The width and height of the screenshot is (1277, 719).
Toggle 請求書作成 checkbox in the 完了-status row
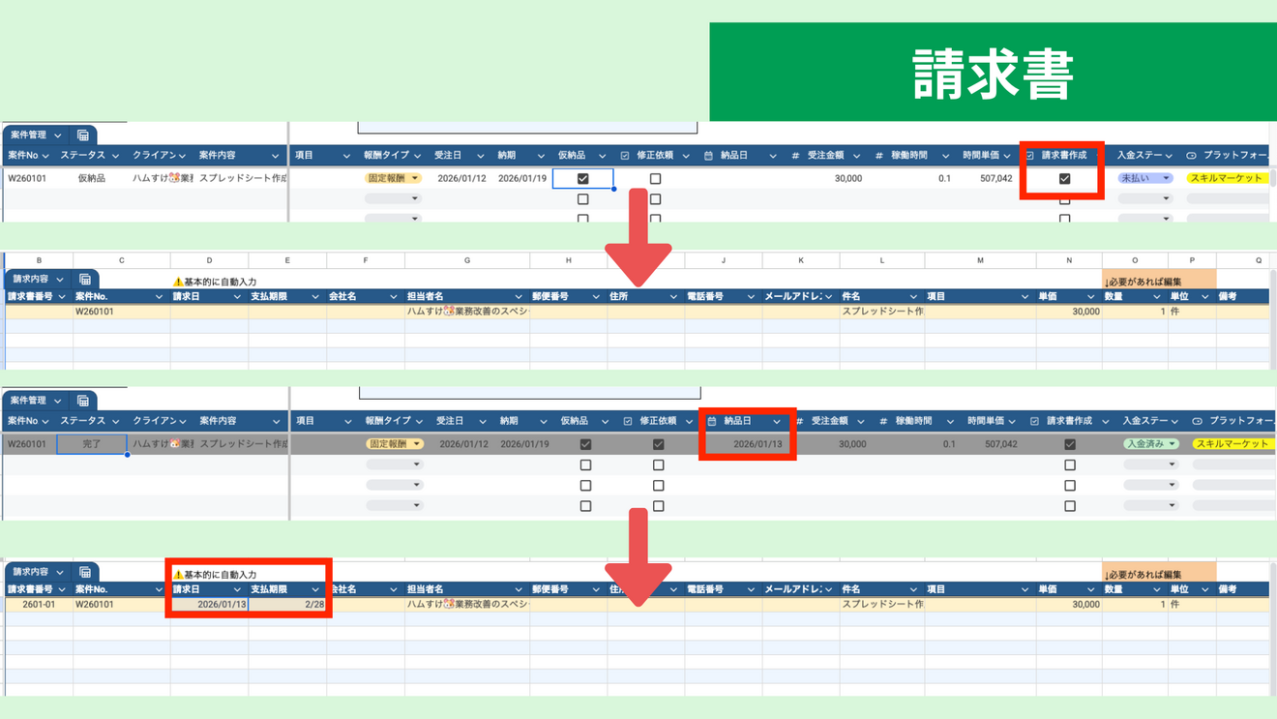pos(1069,444)
